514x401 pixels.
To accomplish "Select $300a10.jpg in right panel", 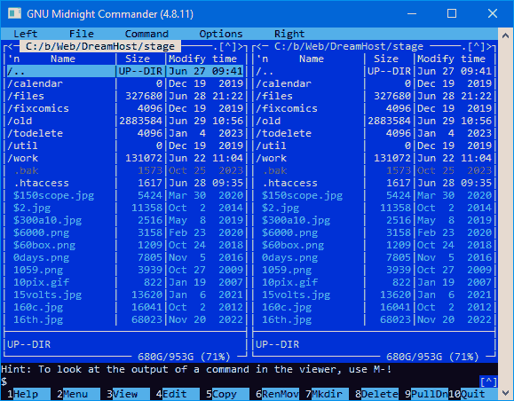I will click(374, 221).
